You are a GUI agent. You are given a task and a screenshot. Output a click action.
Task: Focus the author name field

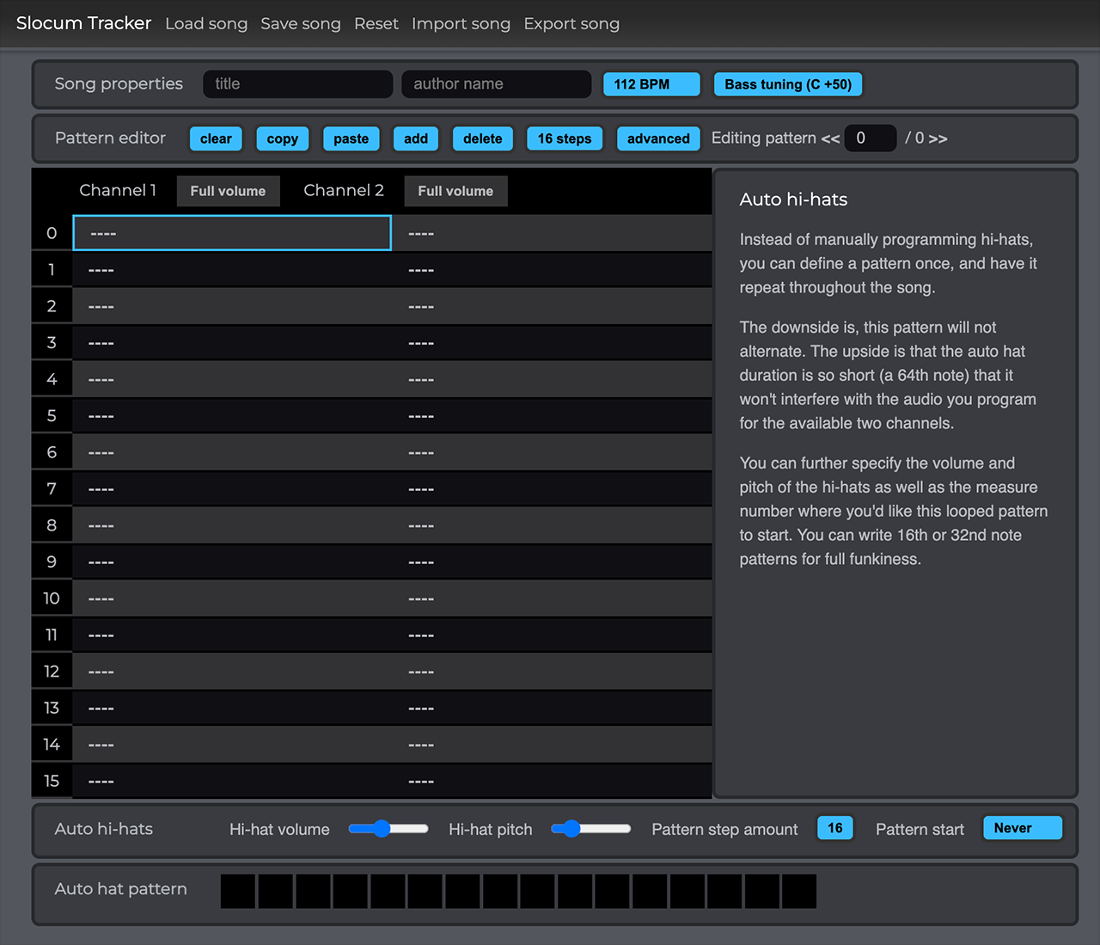pos(497,84)
